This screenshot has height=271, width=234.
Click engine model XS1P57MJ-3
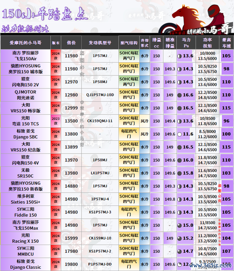[x=100, y=212]
